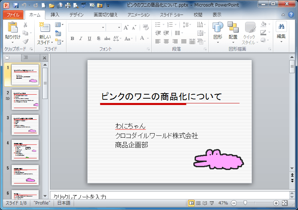
Task: Increase list indent level
Action: click(166, 33)
